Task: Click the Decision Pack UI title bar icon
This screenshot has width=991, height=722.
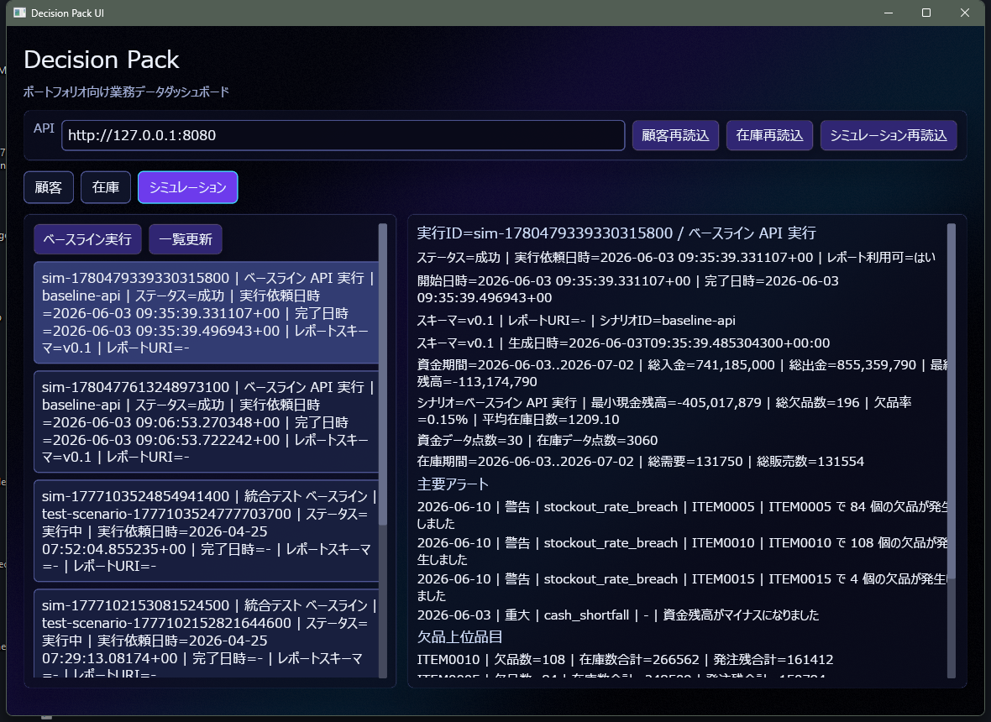Action: click(x=19, y=13)
